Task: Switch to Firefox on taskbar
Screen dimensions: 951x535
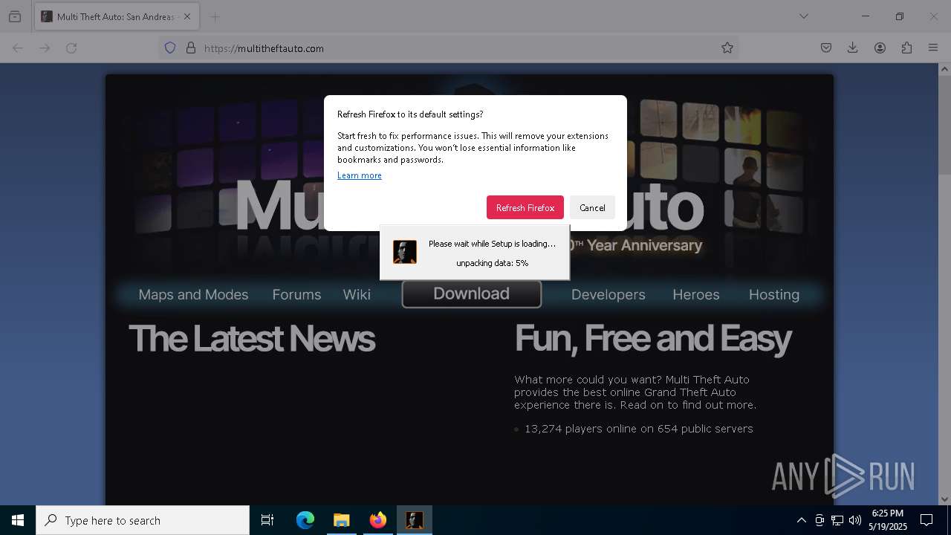Action: tap(377, 520)
